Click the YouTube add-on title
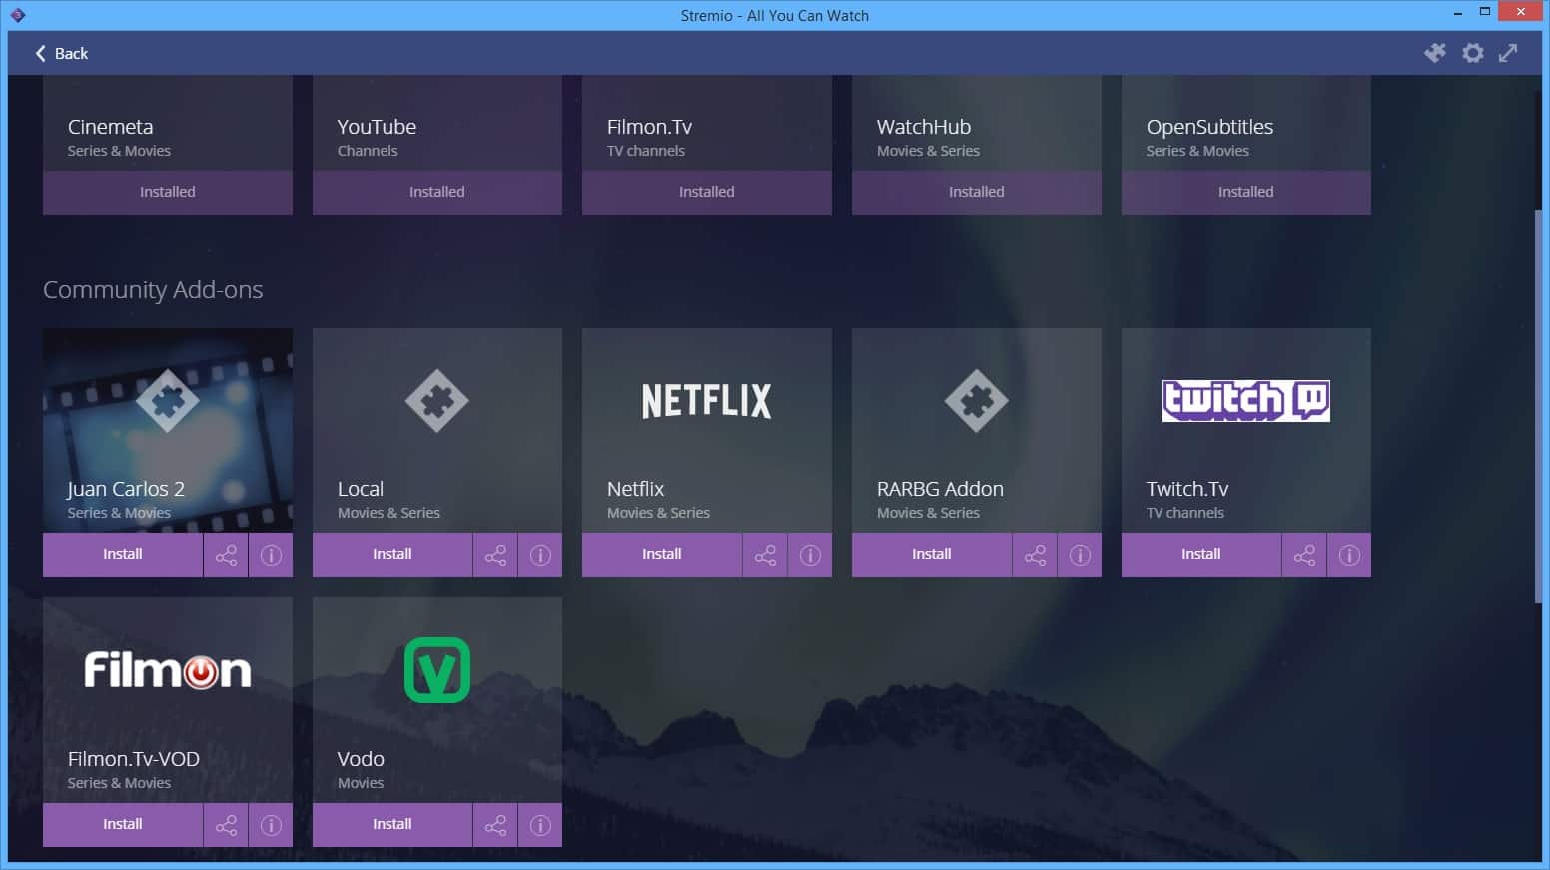 pyautogui.click(x=377, y=127)
